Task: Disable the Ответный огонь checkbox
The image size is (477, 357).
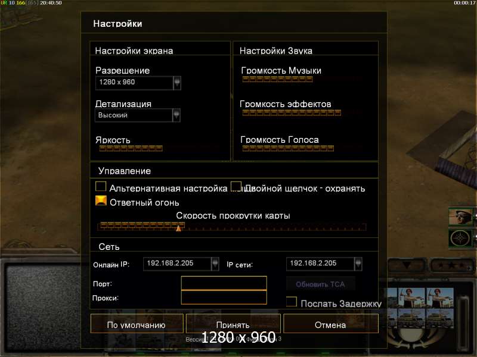Action: pyautogui.click(x=101, y=201)
